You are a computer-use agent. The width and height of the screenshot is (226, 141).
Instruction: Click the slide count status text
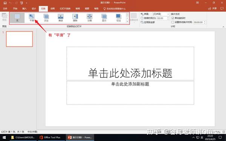coord(13,132)
